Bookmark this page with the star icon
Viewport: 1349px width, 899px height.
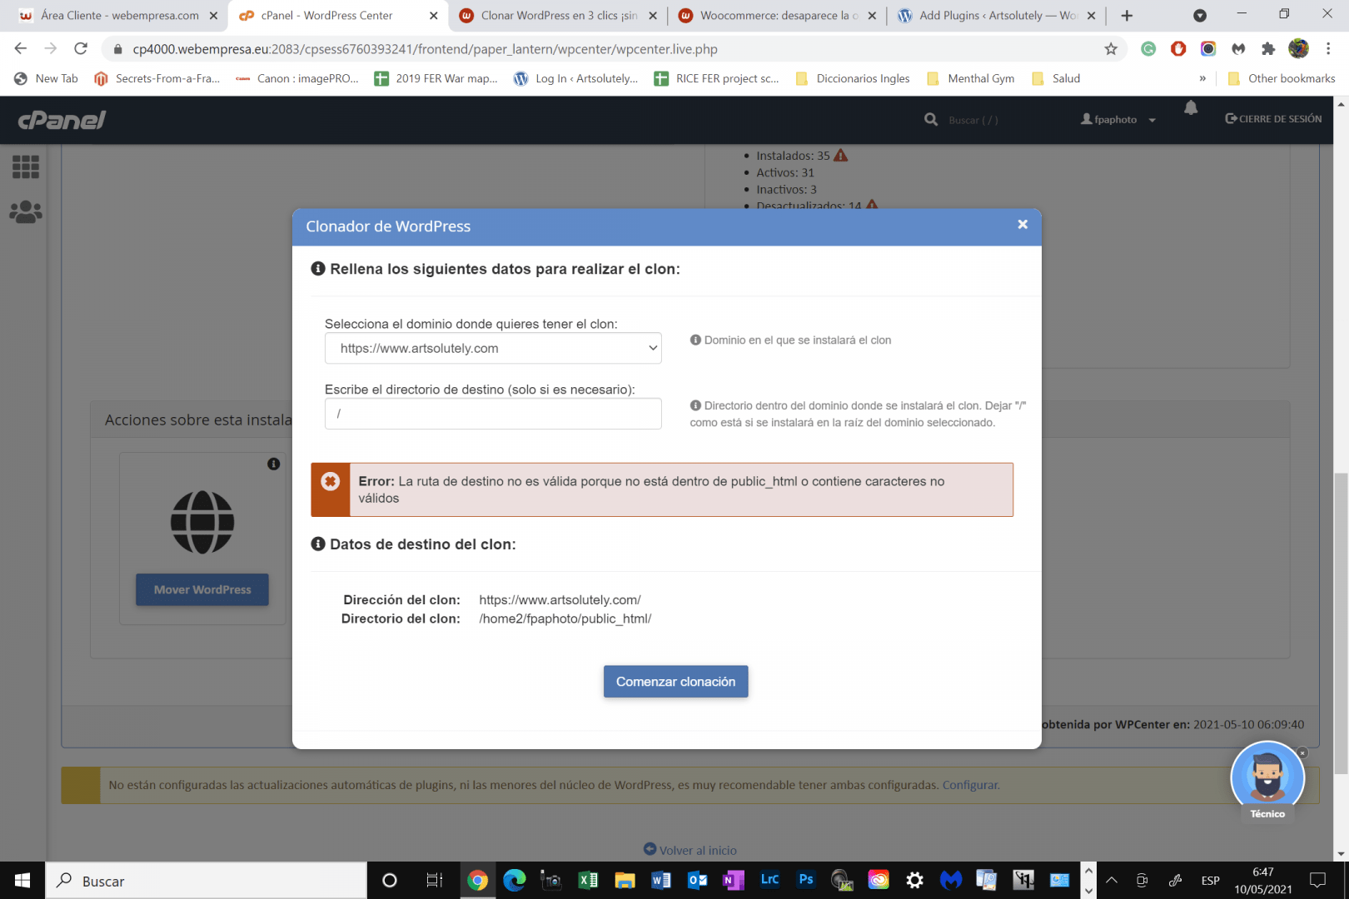point(1111,49)
